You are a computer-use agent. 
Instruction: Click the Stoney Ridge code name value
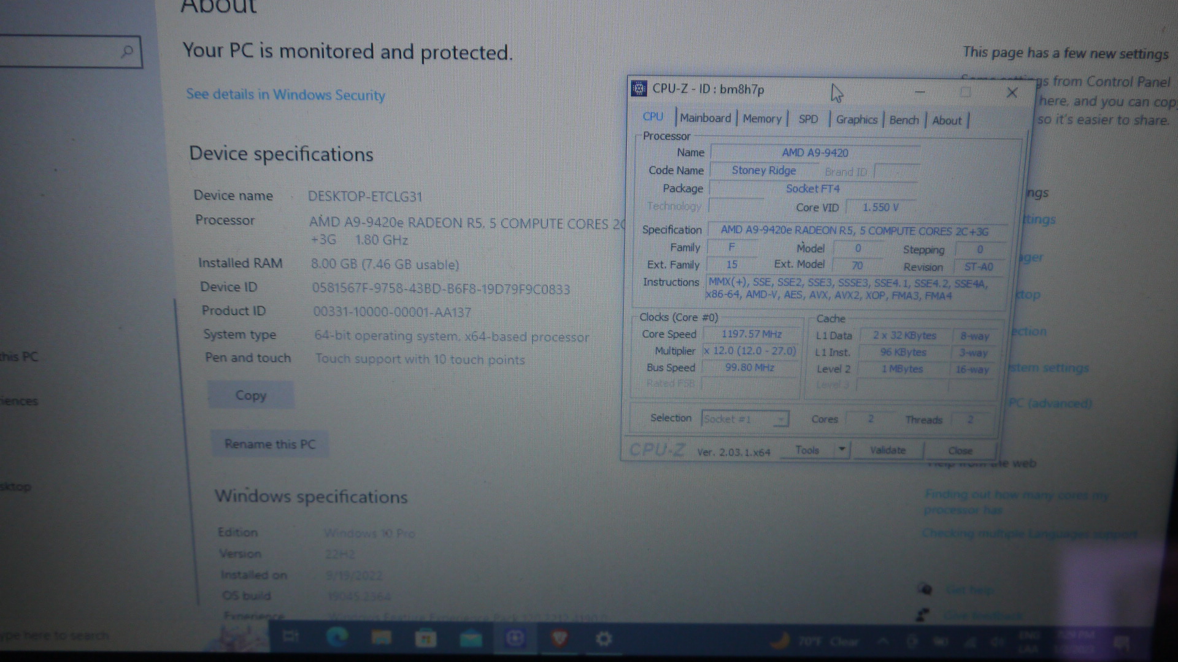click(x=763, y=170)
